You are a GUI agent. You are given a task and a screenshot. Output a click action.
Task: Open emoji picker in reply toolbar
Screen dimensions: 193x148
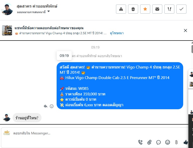(168, 142)
